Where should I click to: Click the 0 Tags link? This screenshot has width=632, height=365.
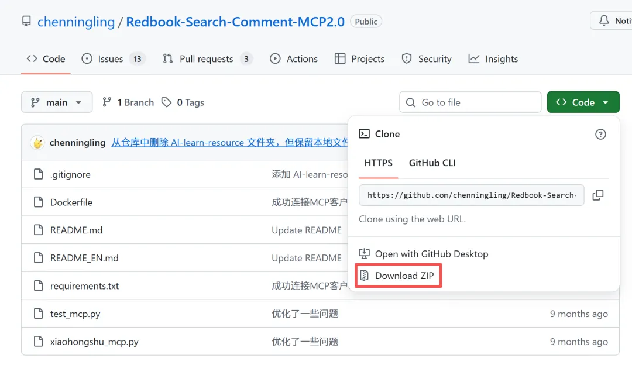pos(183,102)
